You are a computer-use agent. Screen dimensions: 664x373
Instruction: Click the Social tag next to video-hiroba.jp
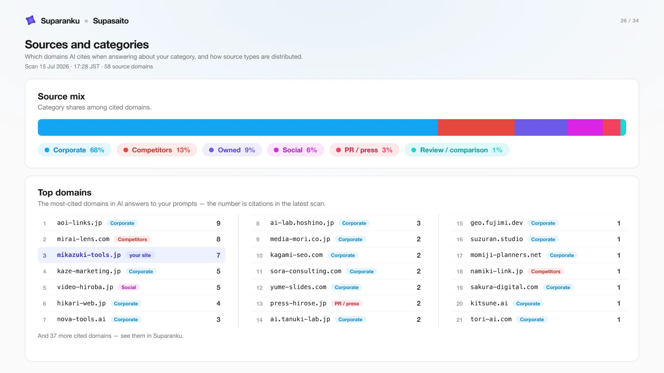129,287
